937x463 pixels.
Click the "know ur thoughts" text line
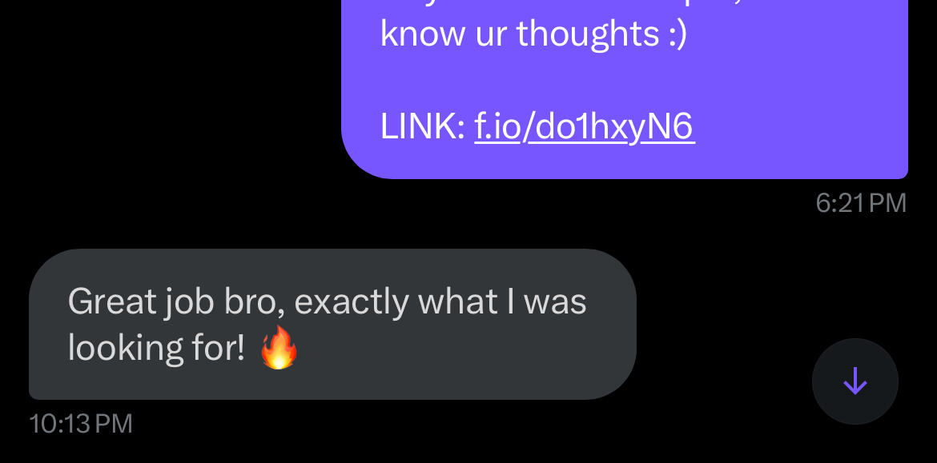(x=519, y=35)
